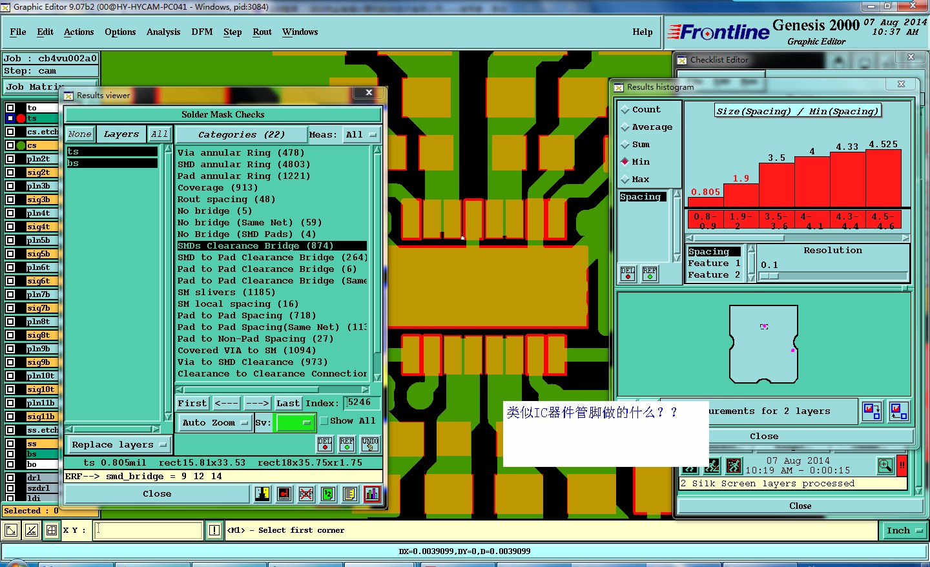
Task: Click diagonal arrow coordinate mode icon
Action: coord(11,531)
